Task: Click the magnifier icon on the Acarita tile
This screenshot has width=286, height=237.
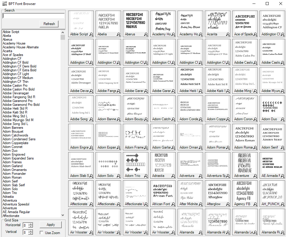Action: (228, 34)
